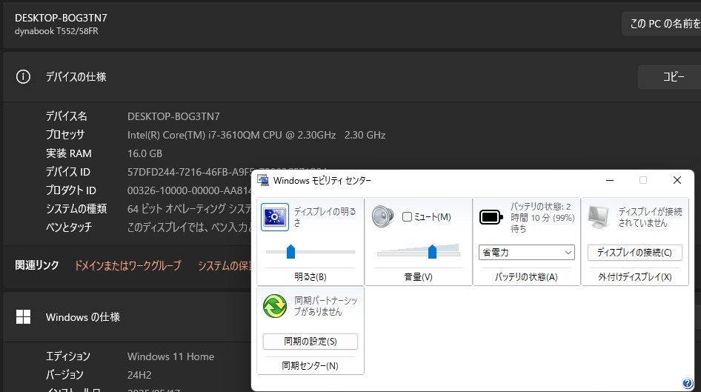This screenshot has width=701, height=392.
Task: Click dynabook T552/58FR model text
Action: (x=56, y=31)
